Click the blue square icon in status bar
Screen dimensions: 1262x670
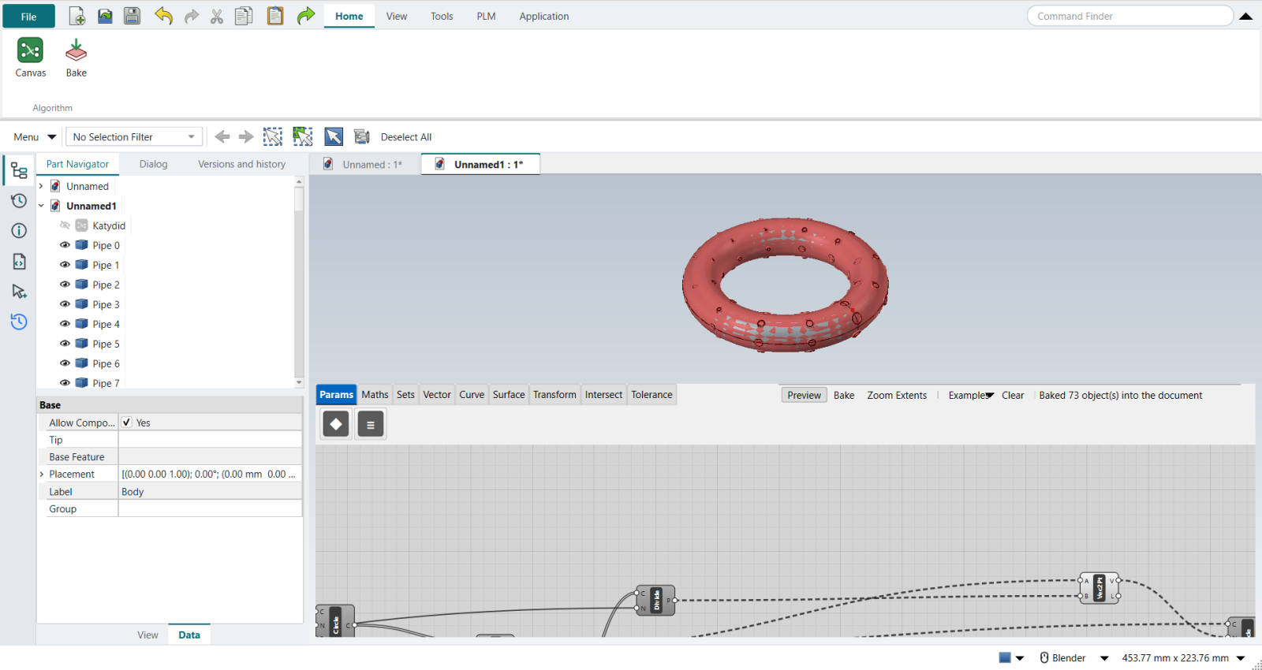[x=1005, y=658]
